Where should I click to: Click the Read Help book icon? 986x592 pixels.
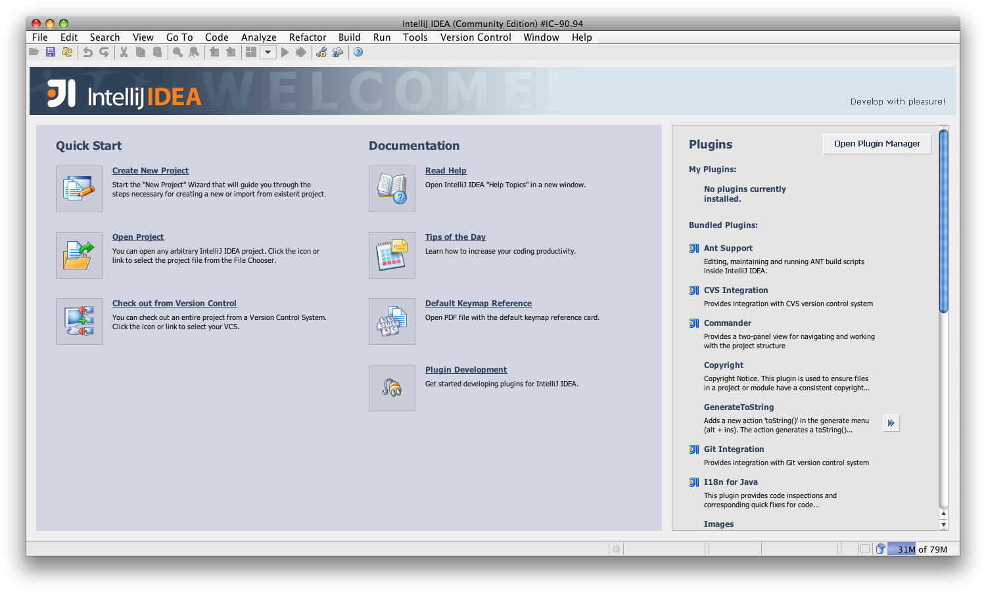[x=392, y=189]
